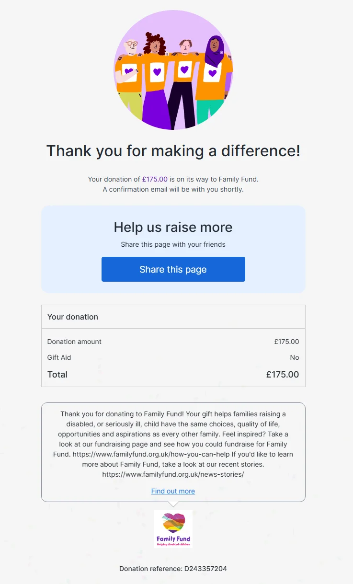This screenshot has height=584, width=353.
Task: Click the £175.00 donation amount link
Action: click(155, 179)
